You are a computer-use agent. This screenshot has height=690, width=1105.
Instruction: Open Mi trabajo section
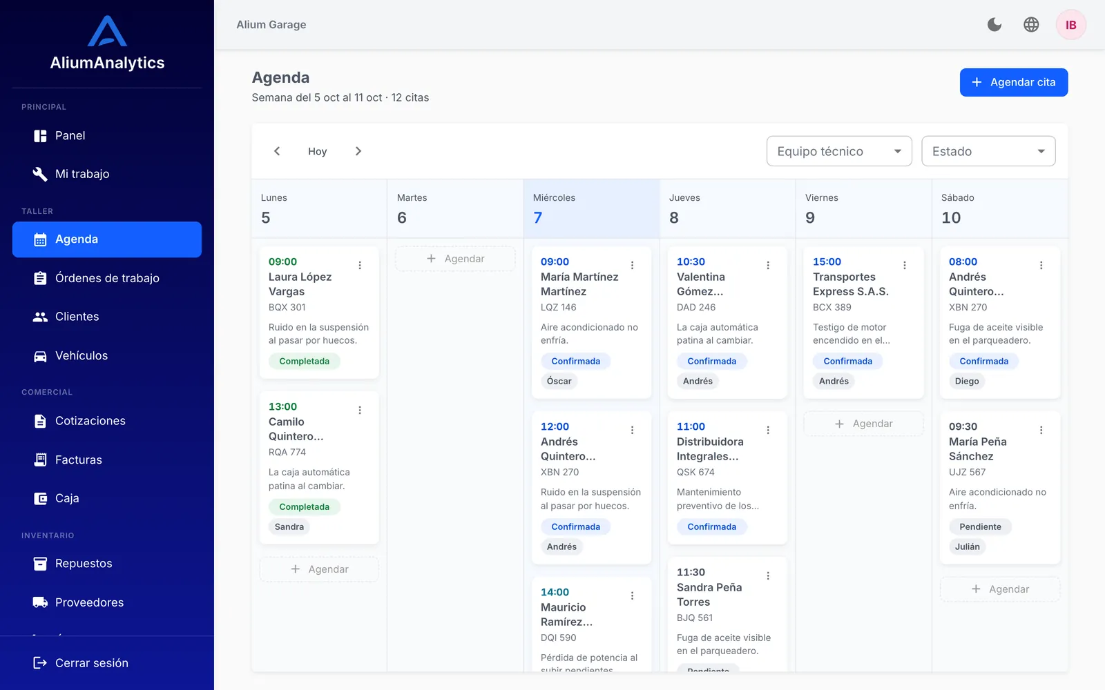pyautogui.click(x=107, y=174)
